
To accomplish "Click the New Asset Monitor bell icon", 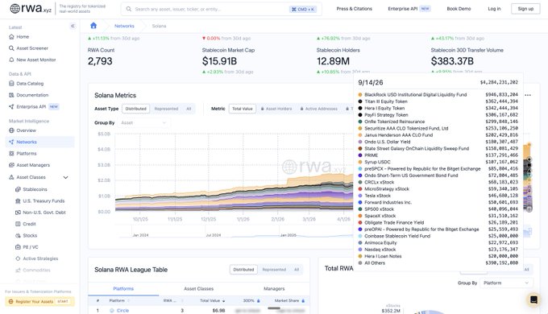I will (11, 60).
